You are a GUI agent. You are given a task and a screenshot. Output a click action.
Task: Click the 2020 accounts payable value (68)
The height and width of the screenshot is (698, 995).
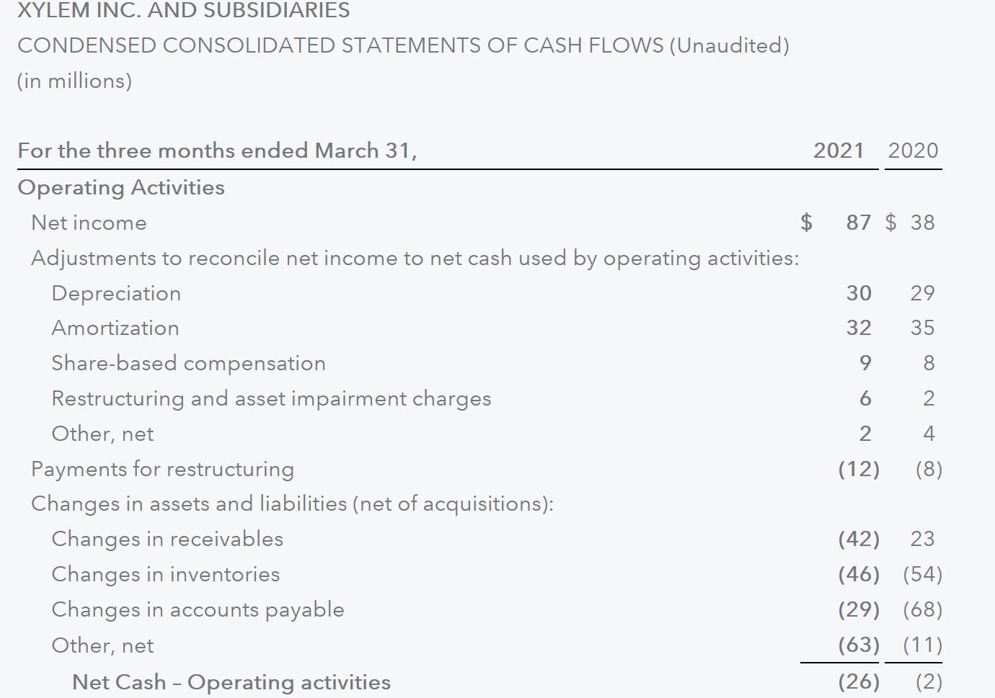pos(922,609)
